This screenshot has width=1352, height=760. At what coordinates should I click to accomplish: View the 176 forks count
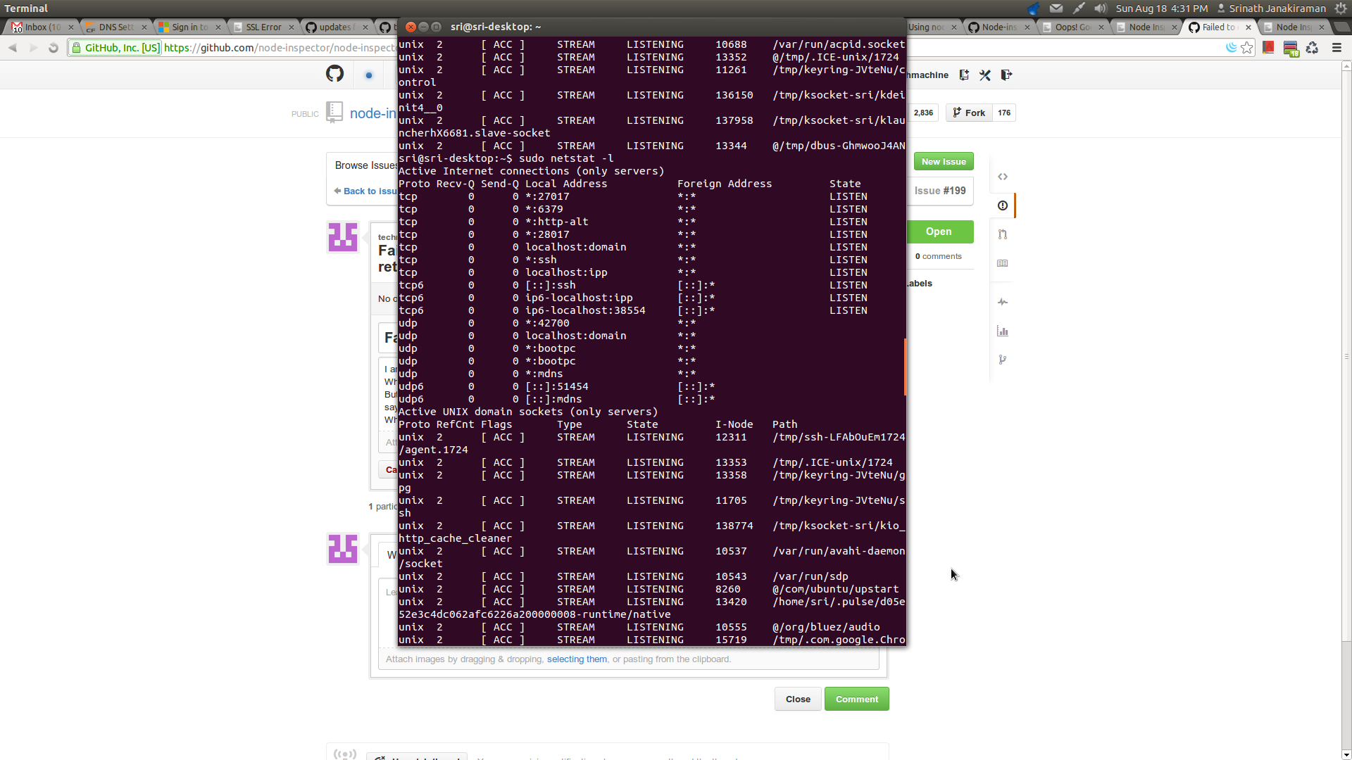click(x=1004, y=113)
